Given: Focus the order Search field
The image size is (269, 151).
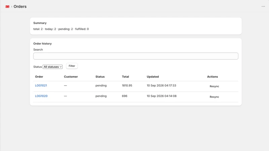Looking at the screenshot, I should click(x=136, y=56).
